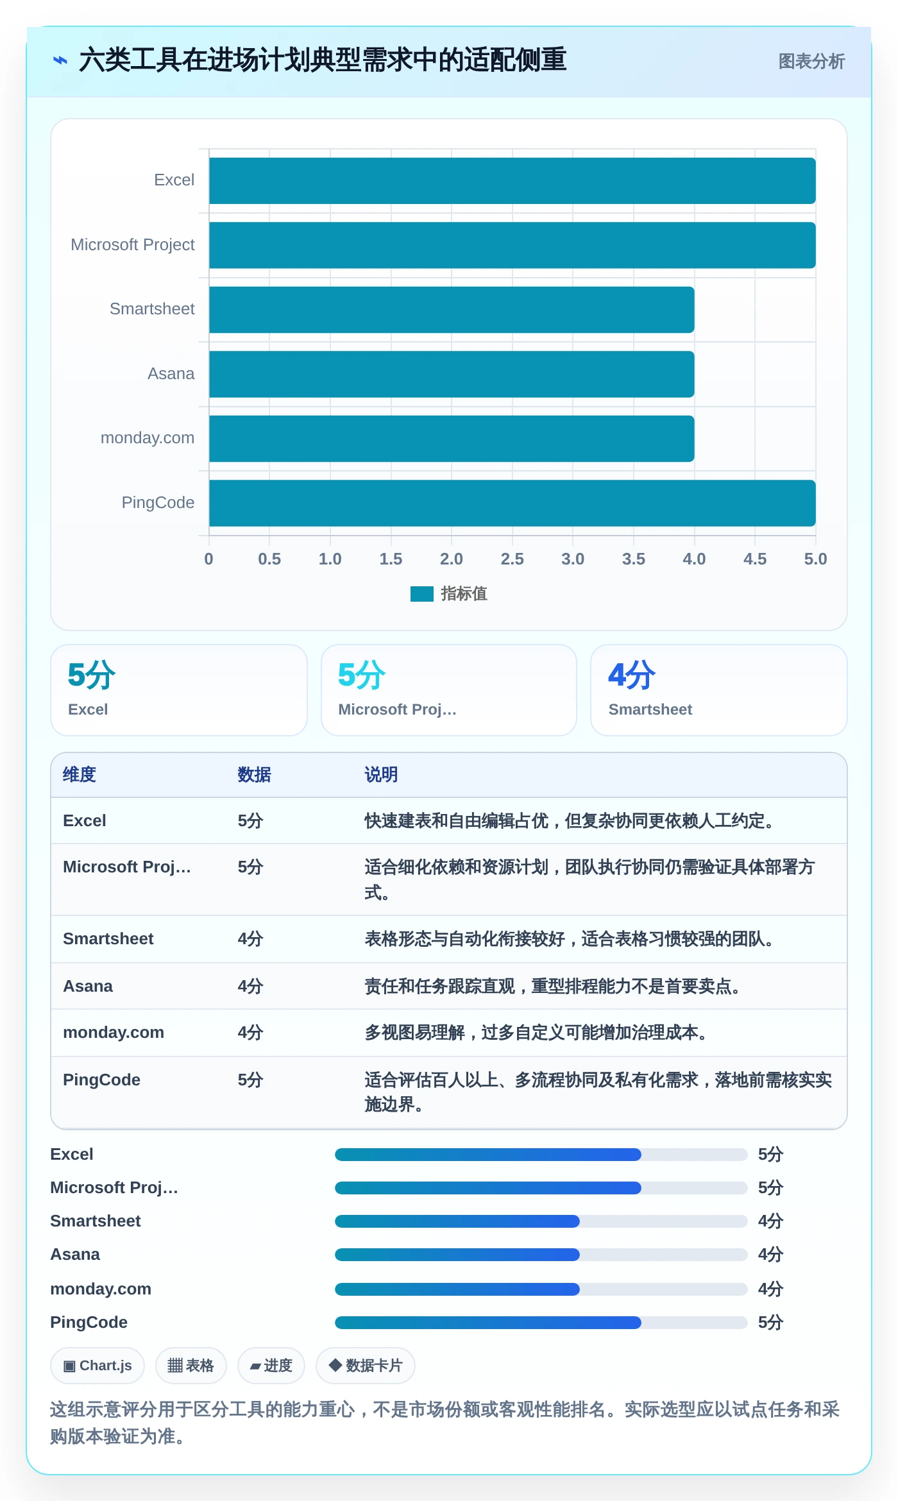This screenshot has width=898, height=1501.
Task: Click the Asana progress bar below the table
Action: [x=541, y=1255]
